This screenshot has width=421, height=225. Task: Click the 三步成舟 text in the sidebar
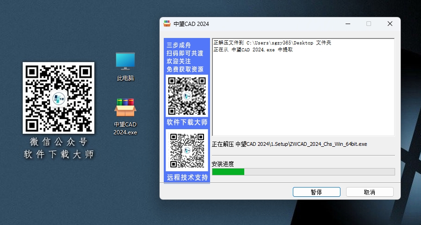179,45
